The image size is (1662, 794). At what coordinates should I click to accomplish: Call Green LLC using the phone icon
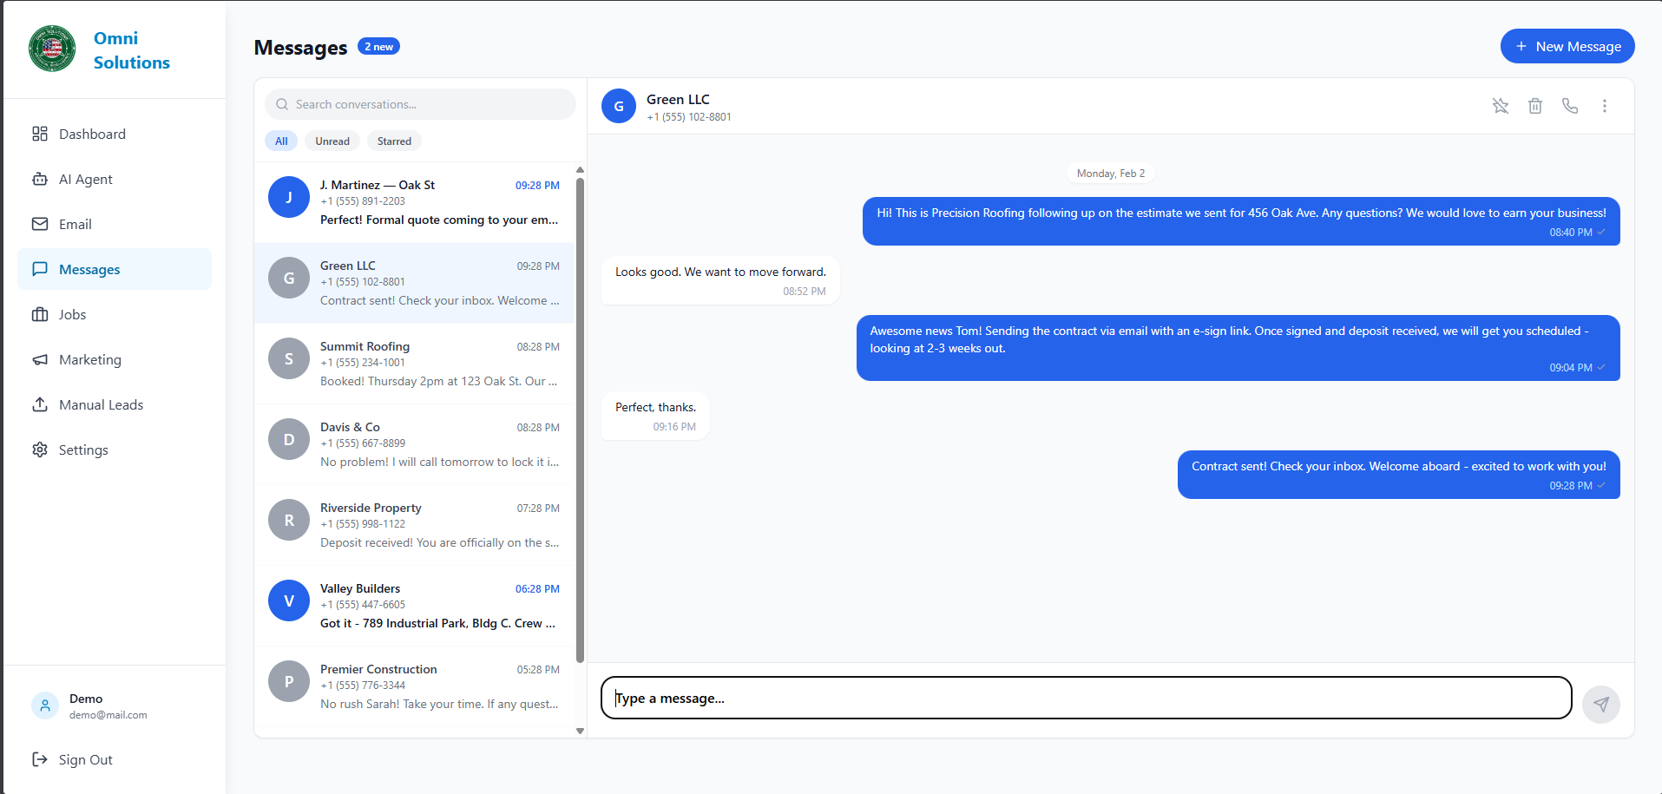pos(1569,106)
